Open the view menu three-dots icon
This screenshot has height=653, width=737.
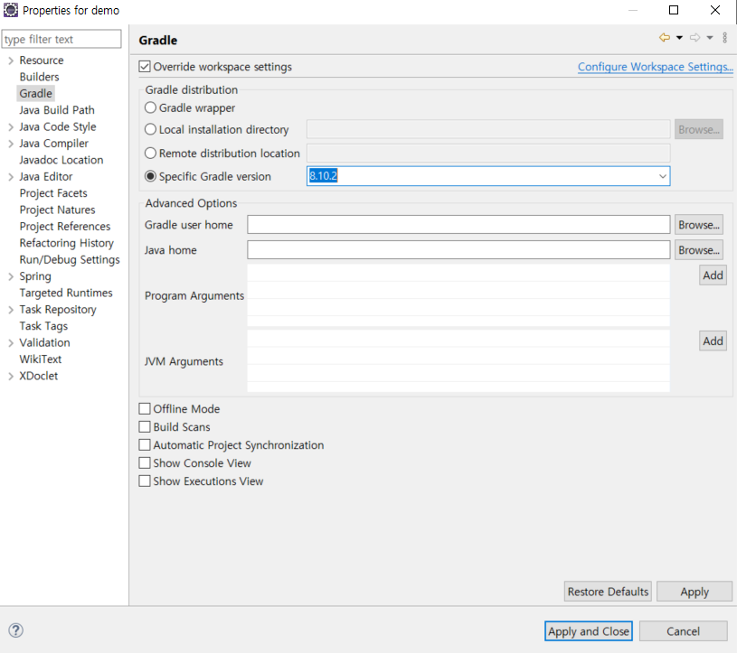point(724,38)
